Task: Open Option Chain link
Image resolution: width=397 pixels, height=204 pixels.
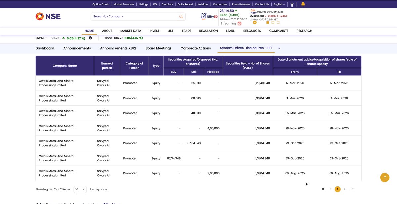Action: point(101,4)
